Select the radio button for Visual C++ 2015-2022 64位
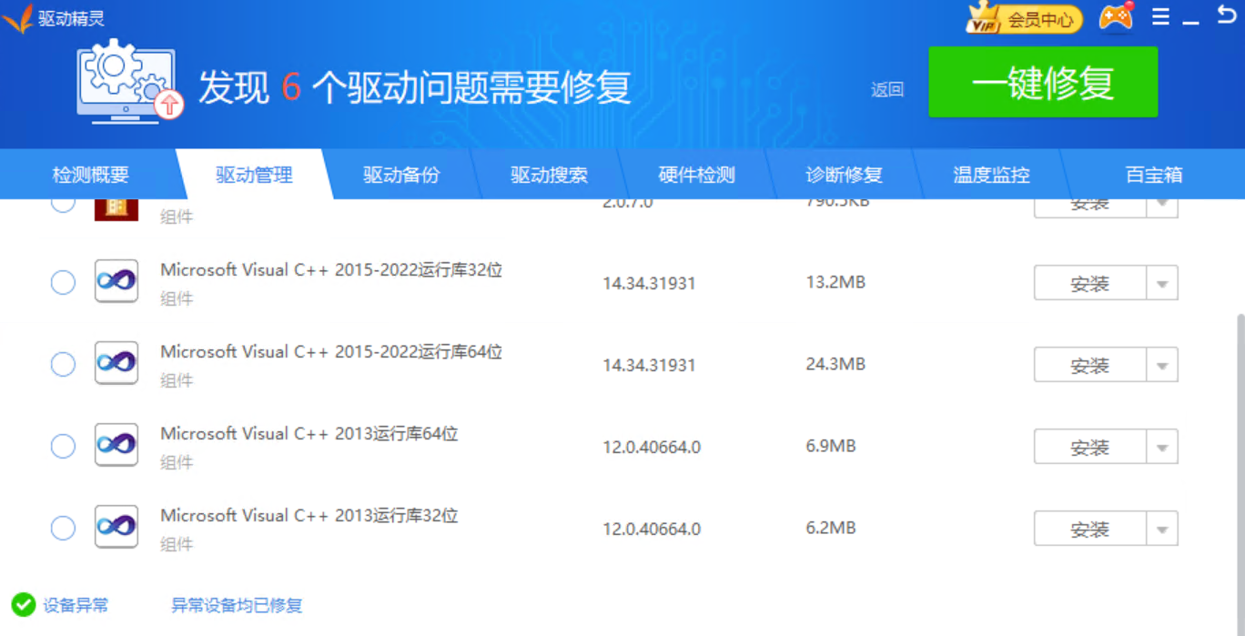This screenshot has height=636, width=1245. point(62,364)
